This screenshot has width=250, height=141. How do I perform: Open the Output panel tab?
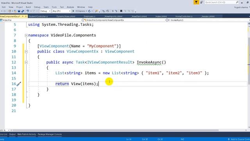pos(12,134)
